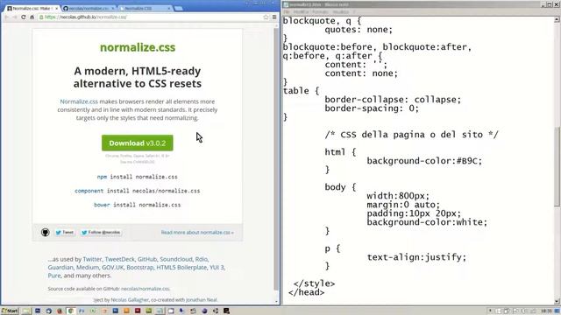
Task: Click the taskbar clock
Action: tap(546, 311)
